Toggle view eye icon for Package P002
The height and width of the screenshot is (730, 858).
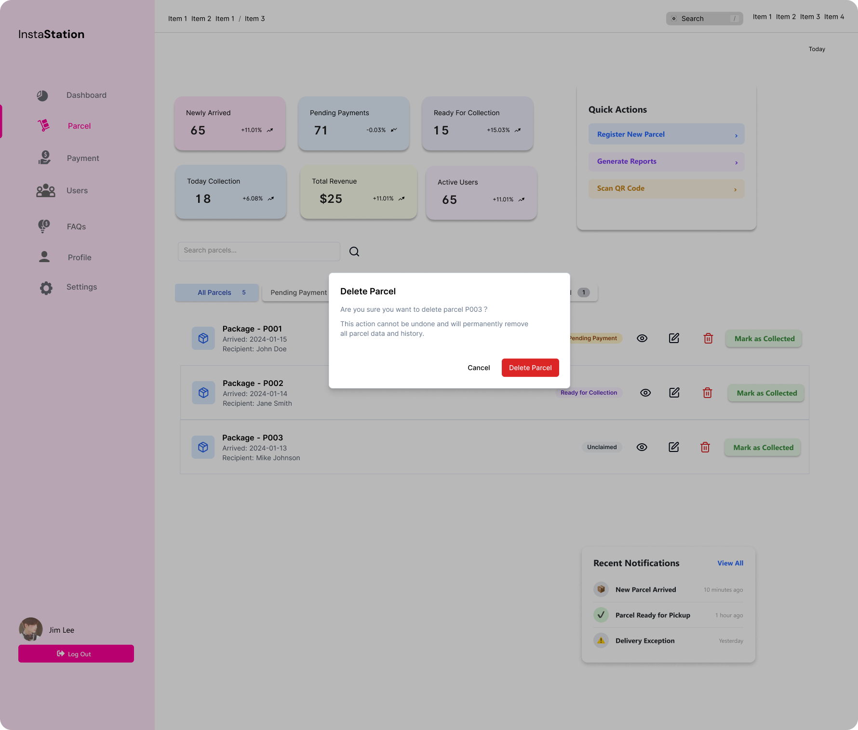click(x=645, y=393)
